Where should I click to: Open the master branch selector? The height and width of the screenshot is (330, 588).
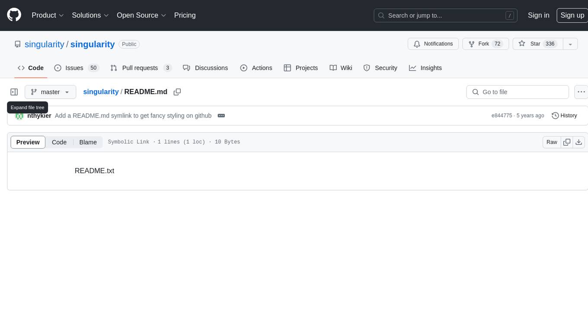tap(51, 92)
